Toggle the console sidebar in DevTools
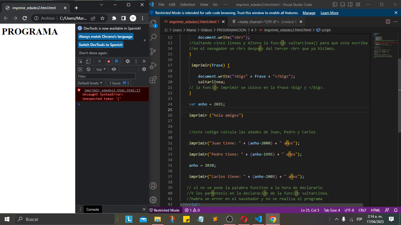The image size is (401, 225). pyautogui.click(x=80, y=69)
